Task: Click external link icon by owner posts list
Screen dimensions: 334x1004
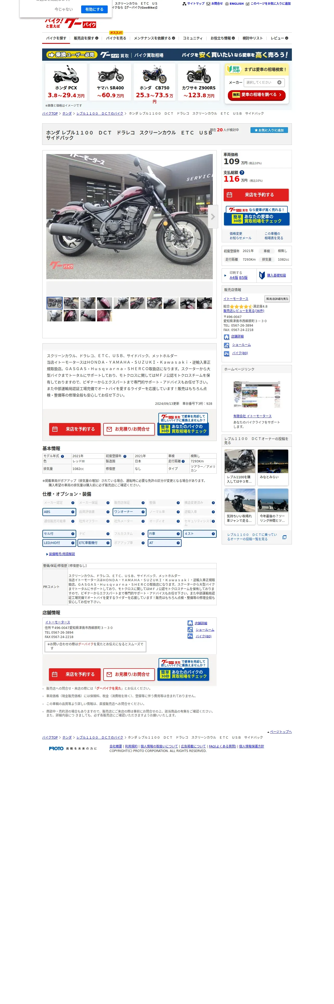Action: click(284, 537)
